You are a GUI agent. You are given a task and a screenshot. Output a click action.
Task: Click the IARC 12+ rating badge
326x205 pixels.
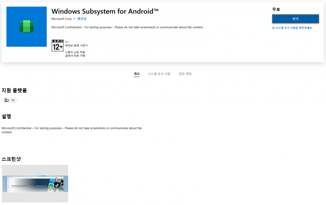click(x=58, y=45)
